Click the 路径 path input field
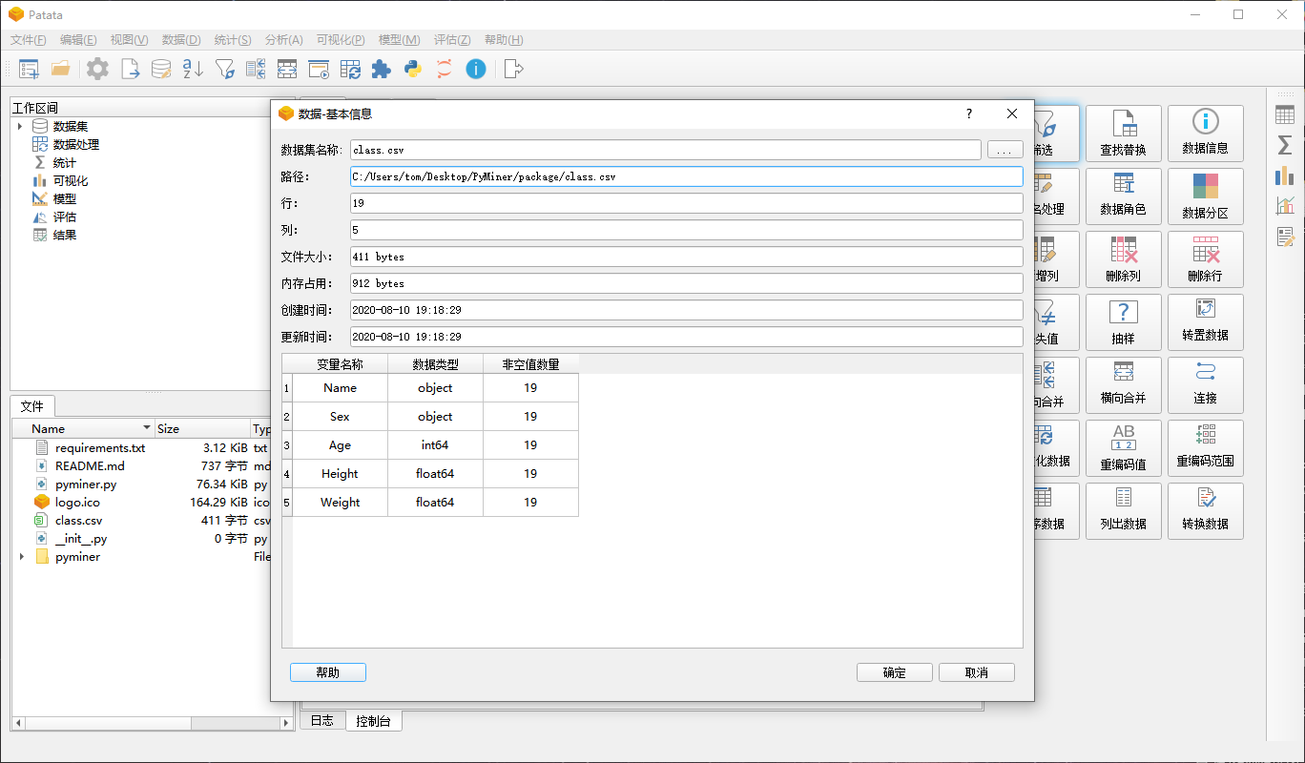 pyautogui.click(x=685, y=177)
